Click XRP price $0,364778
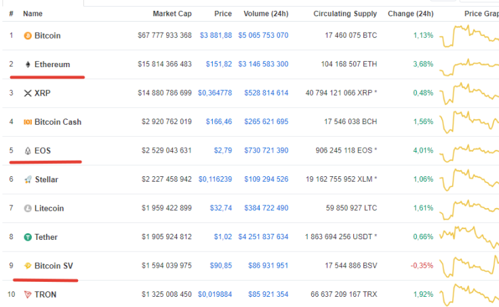Viewport: 499px width, 307px height. click(x=215, y=93)
